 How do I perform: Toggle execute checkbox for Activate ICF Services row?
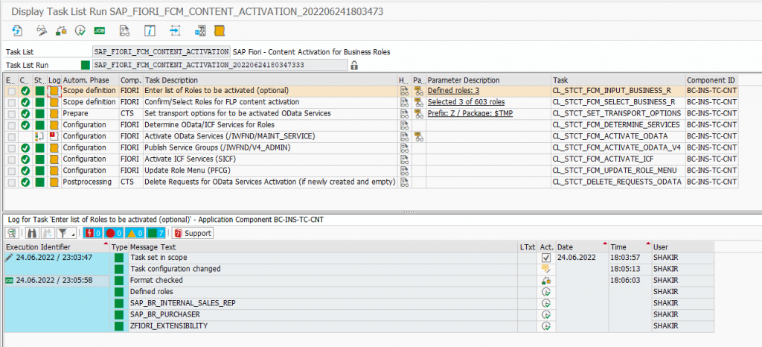pyautogui.click(x=11, y=159)
